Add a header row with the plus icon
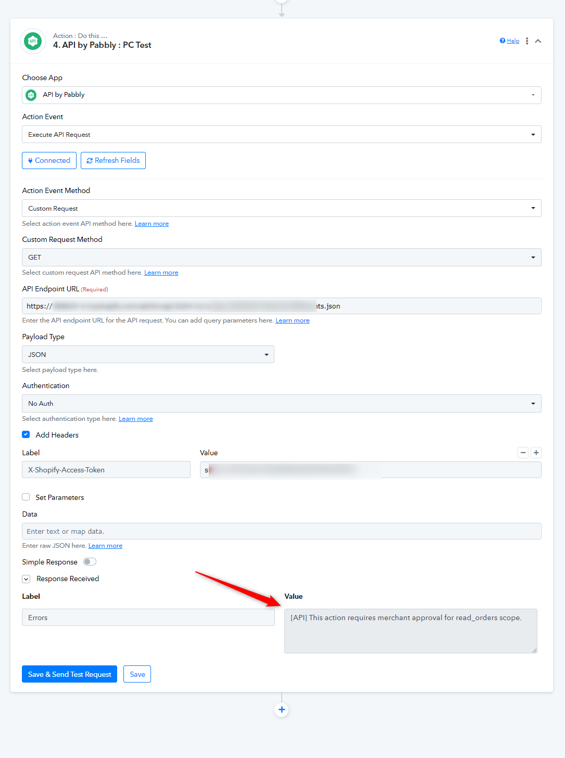The image size is (565, 758). [x=536, y=453]
